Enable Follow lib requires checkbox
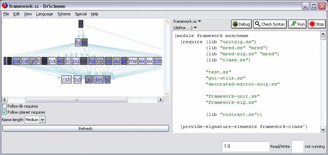328x155 pixels. click(4, 106)
